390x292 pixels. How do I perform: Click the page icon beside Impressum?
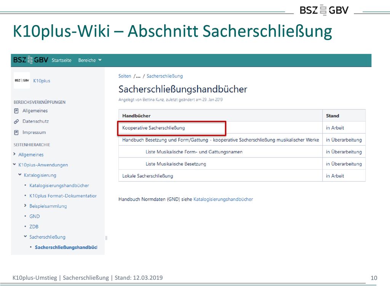(x=16, y=132)
